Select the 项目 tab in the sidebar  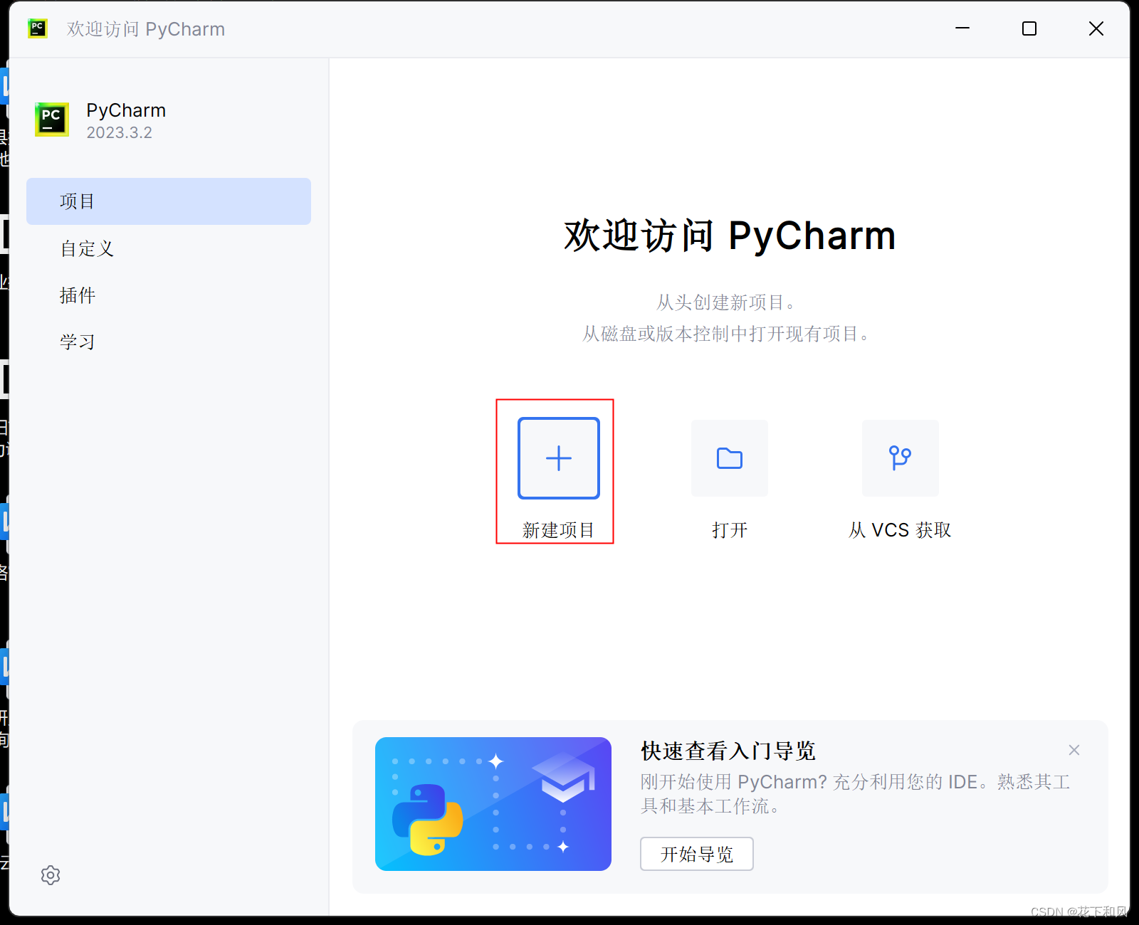pos(169,201)
